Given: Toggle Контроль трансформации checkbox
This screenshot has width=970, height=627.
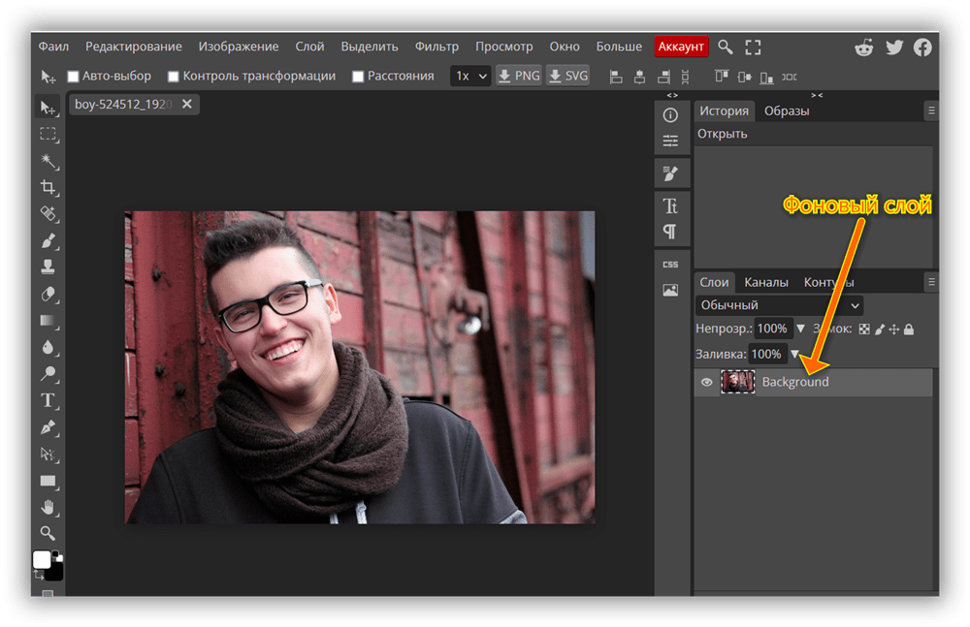Looking at the screenshot, I should point(174,77).
